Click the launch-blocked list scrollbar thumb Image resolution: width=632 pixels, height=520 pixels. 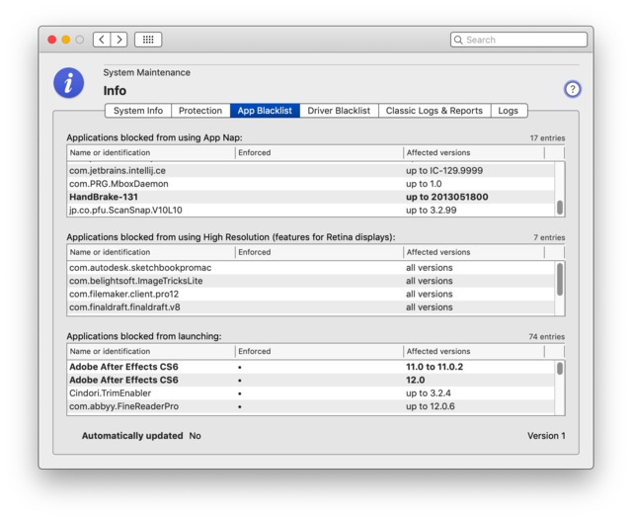point(560,369)
